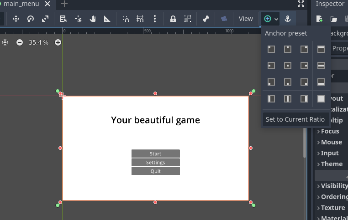Choose Top Wide anchor preset
Screen dimensions: 348x220
click(x=321, y=49)
